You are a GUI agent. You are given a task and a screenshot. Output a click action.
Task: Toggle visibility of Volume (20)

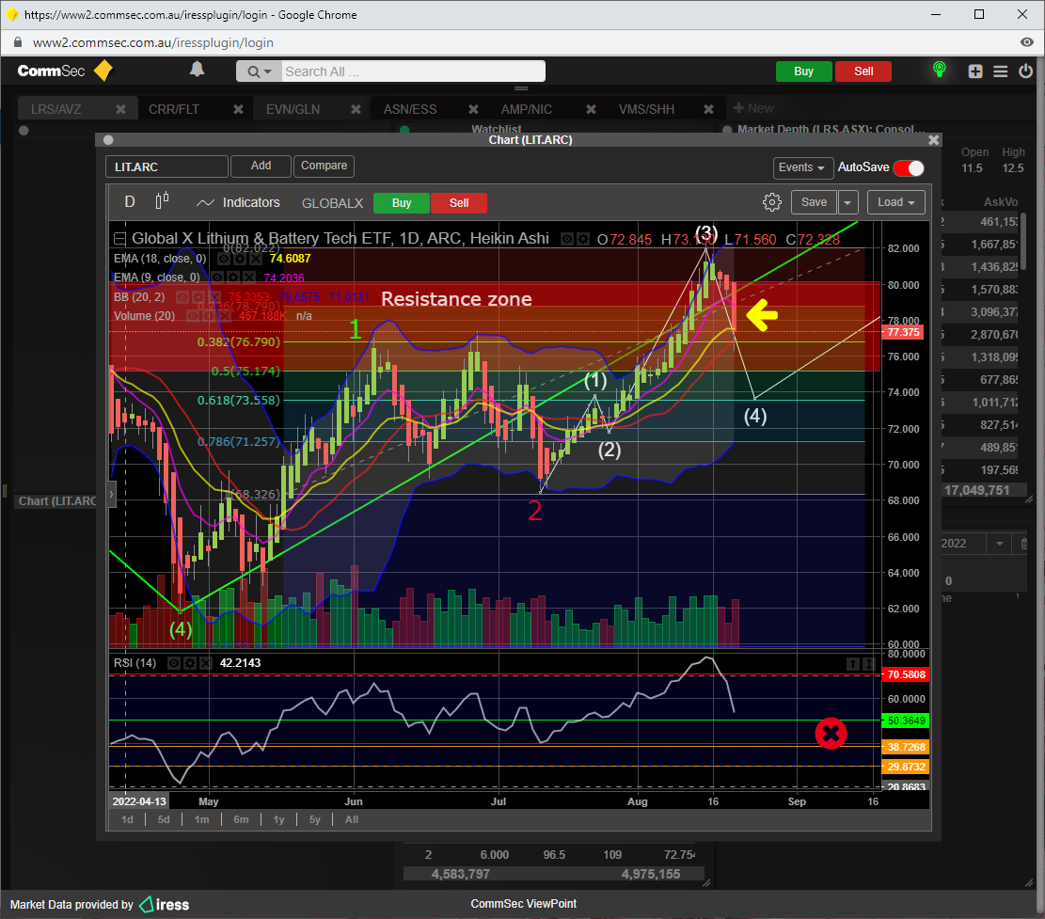click(x=193, y=316)
